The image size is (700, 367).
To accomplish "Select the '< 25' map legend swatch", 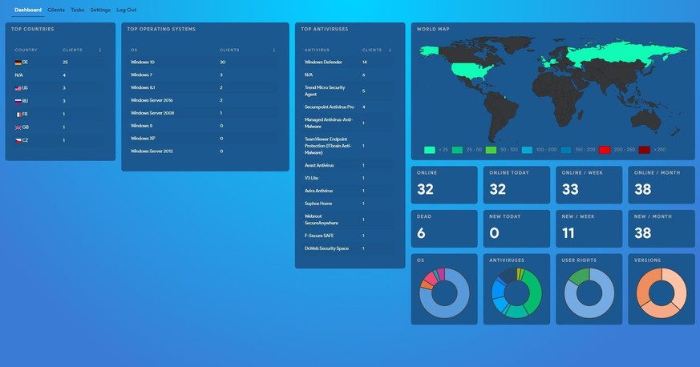I will [430, 150].
